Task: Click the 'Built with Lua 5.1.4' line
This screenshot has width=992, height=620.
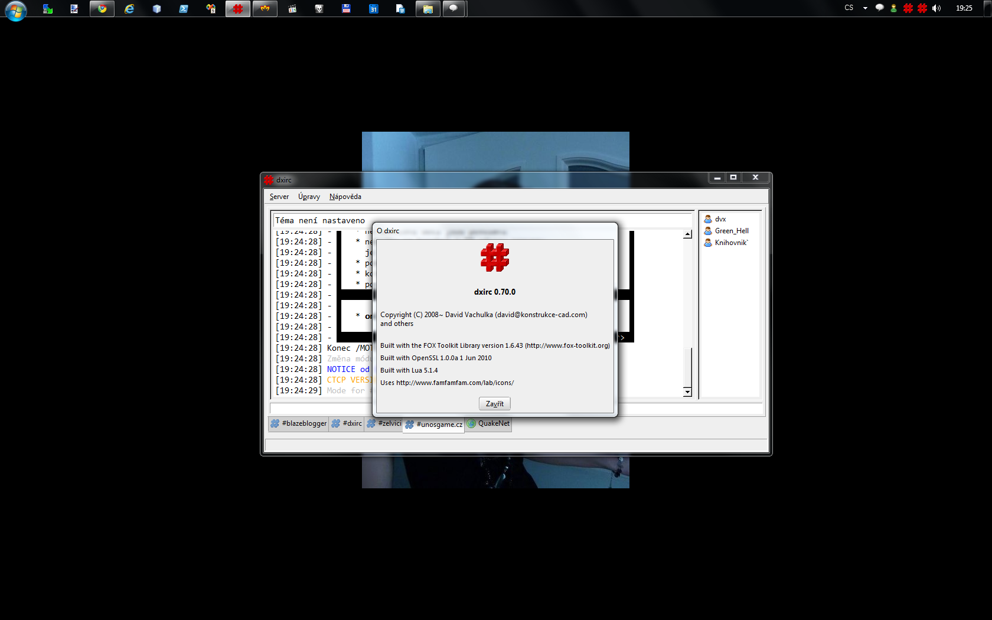Action: (x=409, y=370)
